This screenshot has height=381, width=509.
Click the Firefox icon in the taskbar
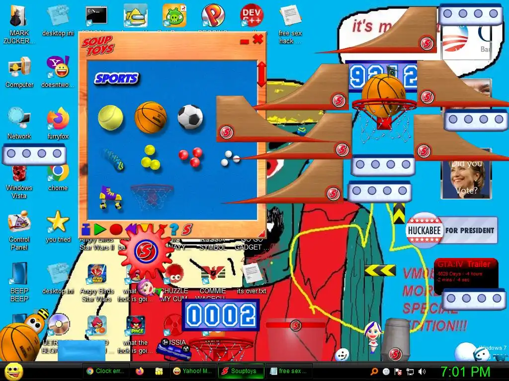pyautogui.click(x=140, y=371)
